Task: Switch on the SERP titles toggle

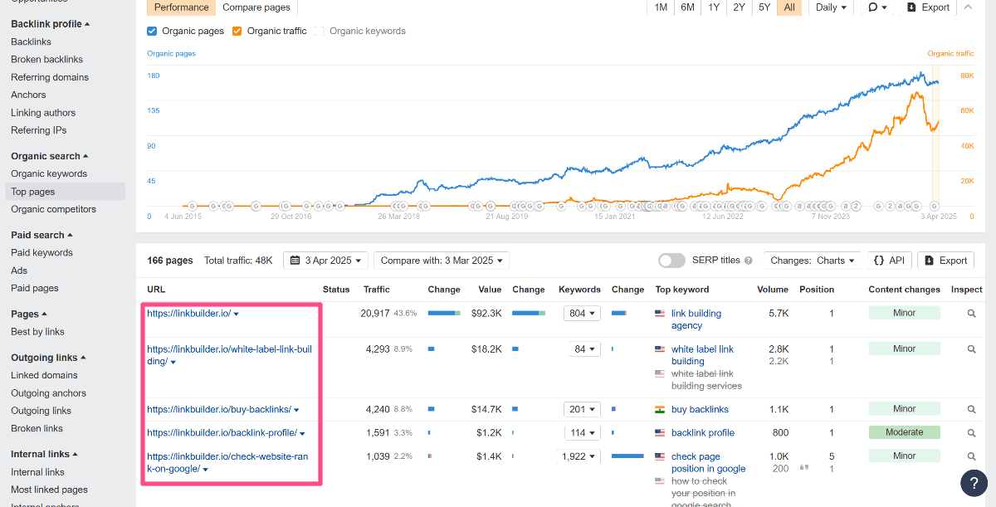Action: point(671,261)
